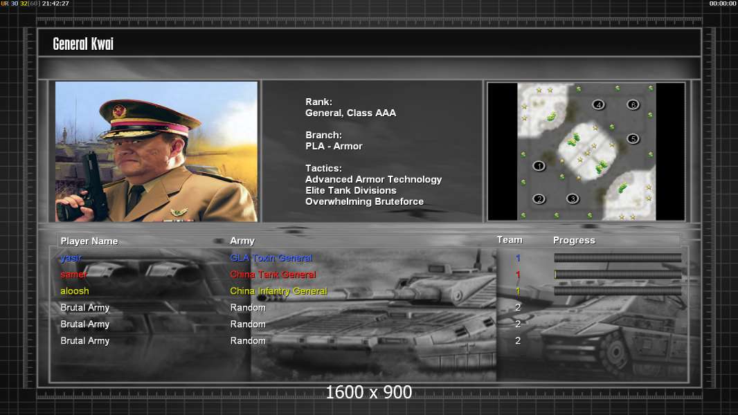This screenshot has height=415, width=738.
Task: Click the Team column header
Action: tap(510, 240)
